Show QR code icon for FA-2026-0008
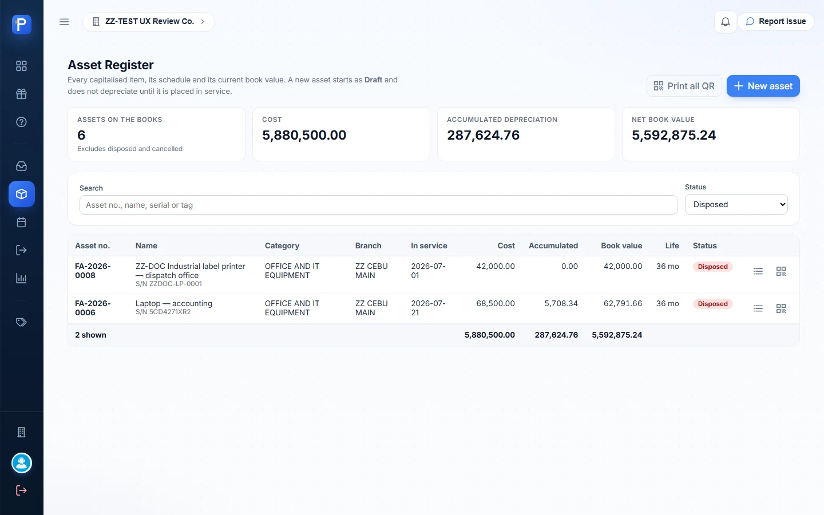This screenshot has height=515, width=824. tap(781, 271)
